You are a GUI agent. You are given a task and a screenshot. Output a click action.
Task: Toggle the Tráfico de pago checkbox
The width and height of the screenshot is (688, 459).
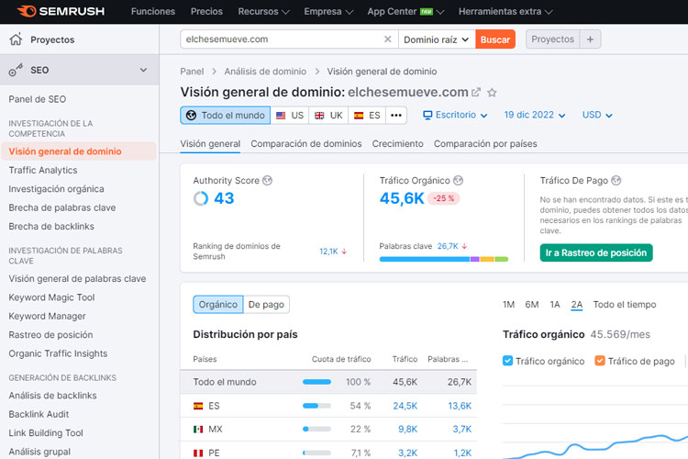click(x=600, y=361)
